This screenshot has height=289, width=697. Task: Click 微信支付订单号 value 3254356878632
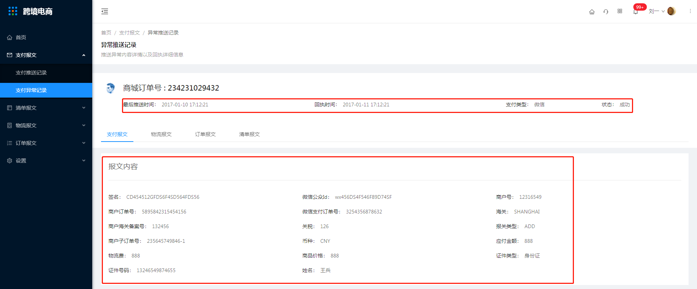(364, 212)
